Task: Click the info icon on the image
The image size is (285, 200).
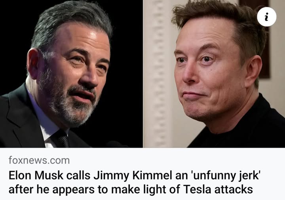Action: pyautogui.click(x=267, y=17)
